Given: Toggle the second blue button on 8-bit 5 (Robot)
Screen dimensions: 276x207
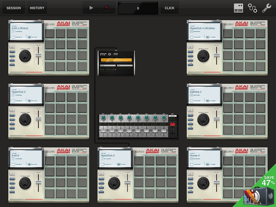Looking at the screenshot, I should click(x=12, y=56).
